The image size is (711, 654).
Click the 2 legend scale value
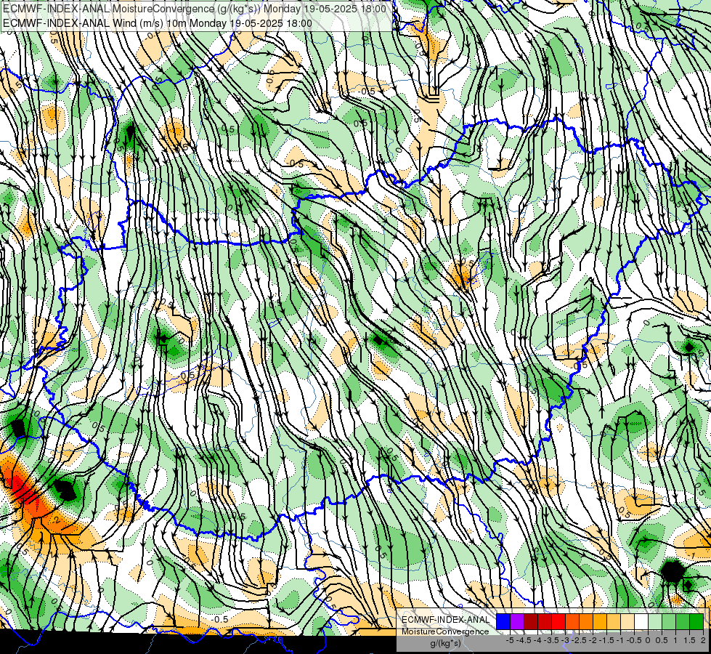(703, 640)
